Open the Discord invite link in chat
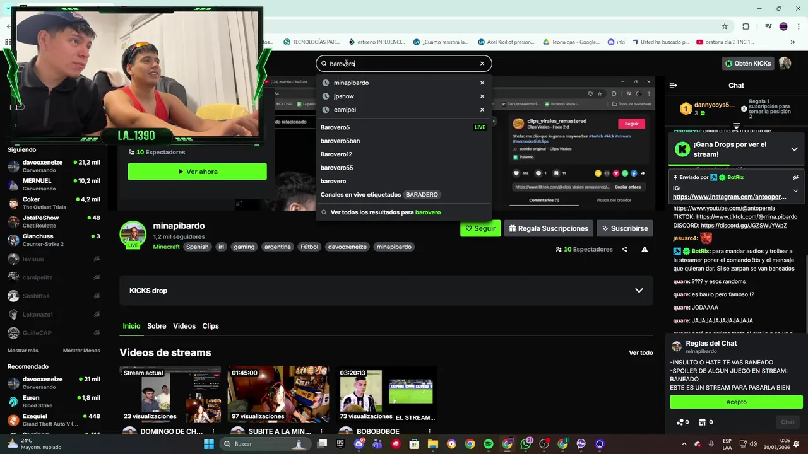The width and height of the screenshot is (808, 454). click(744, 226)
